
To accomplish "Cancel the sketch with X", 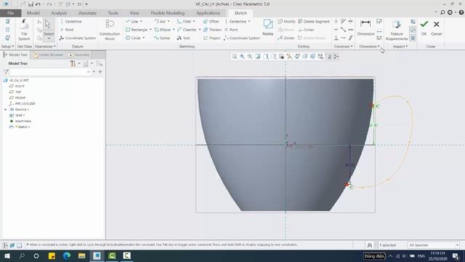I will click(436, 28).
